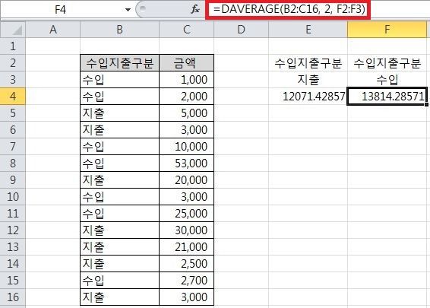Click the 지출 cell in row 12
The width and height of the screenshot is (430, 308).
(x=119, y=230)
